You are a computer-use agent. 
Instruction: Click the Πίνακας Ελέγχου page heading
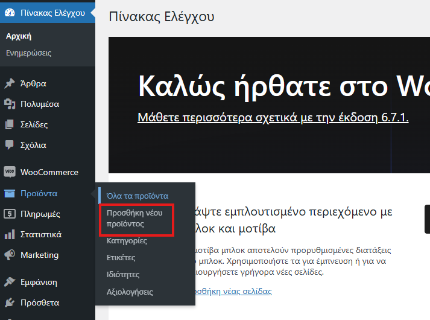click(162, 16)
